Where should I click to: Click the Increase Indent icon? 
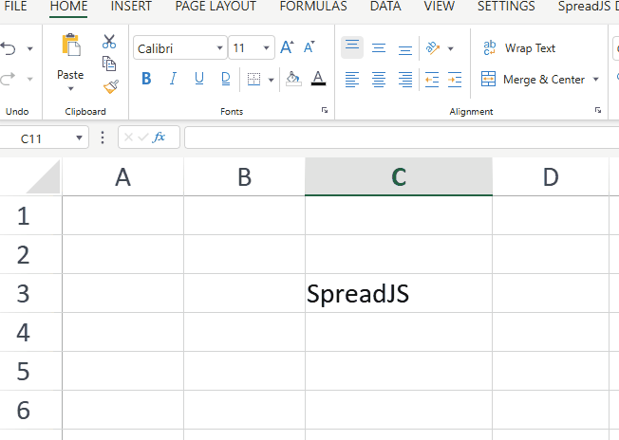(x=455, y=80)
